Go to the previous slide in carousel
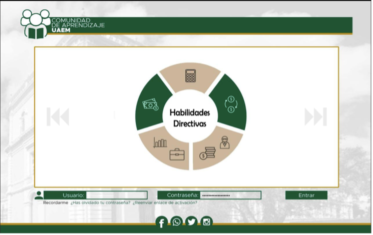 click(58, 116)
